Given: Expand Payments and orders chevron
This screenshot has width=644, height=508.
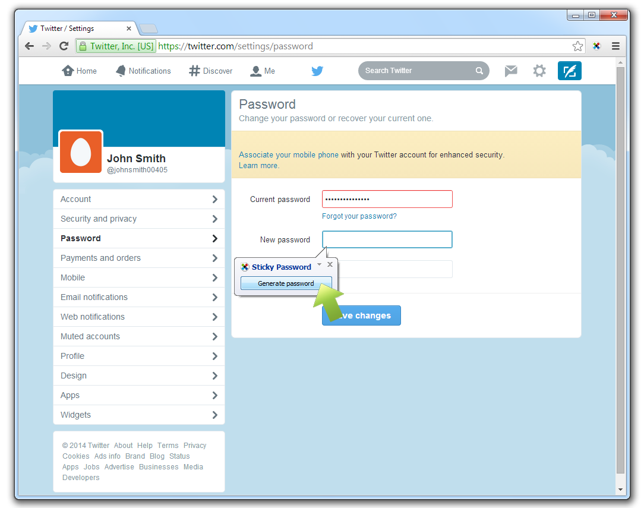Looking at the screenshot, I should pos(214,258).
